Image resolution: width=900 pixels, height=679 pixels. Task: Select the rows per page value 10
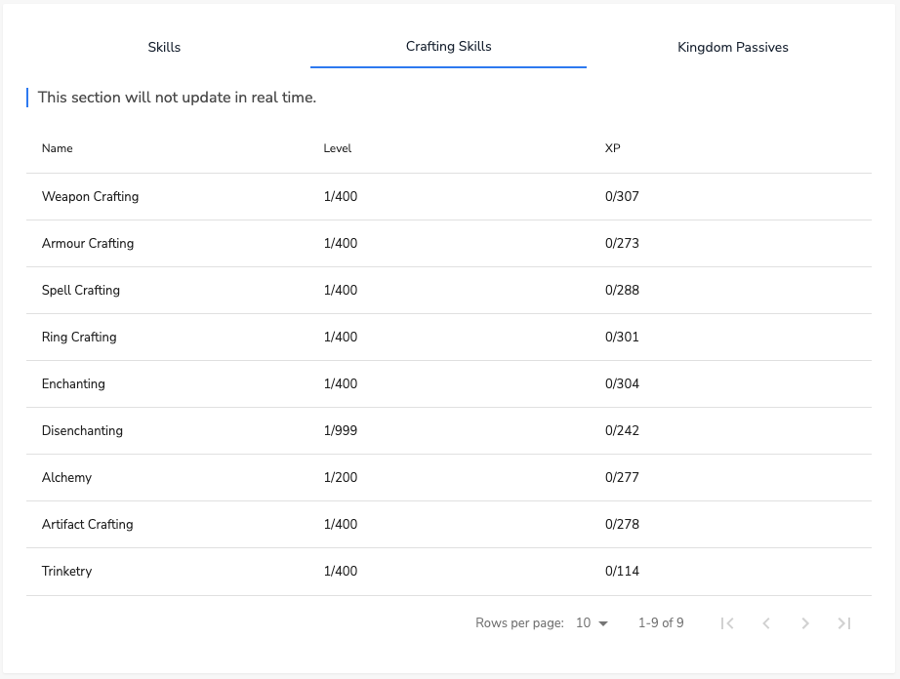(583, 623)
